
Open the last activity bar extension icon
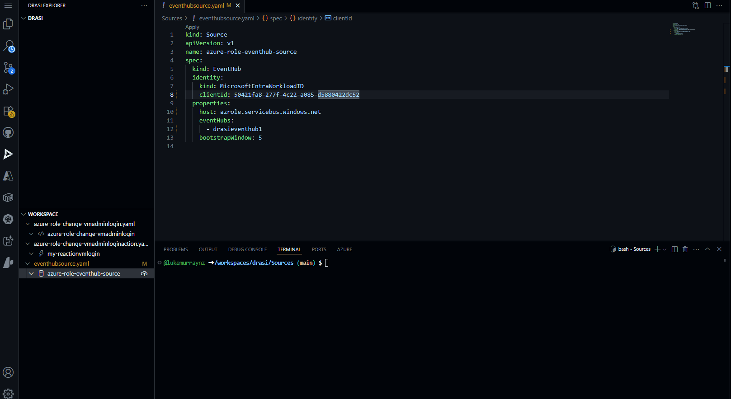click(8, 263)
